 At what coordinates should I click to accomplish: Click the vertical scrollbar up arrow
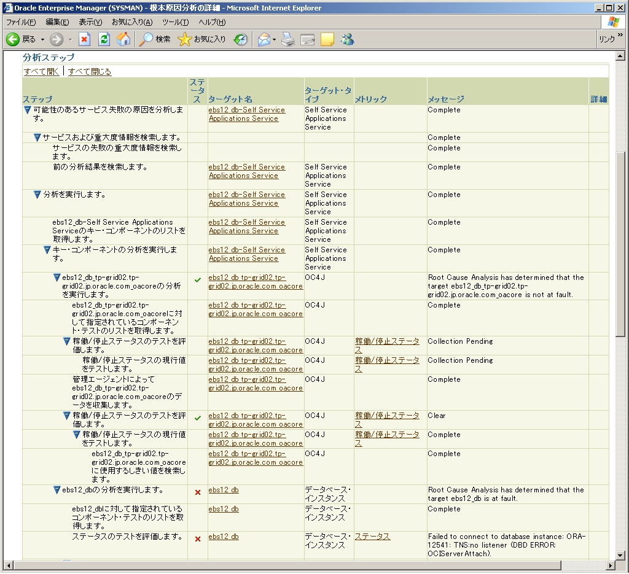tap(620, 56)
